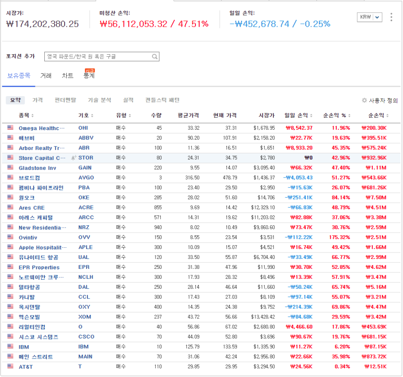This screenshot has width=403, height=377.
Task: Select the 캔들스틱 패턴 sub-tab
Action: 162,100
